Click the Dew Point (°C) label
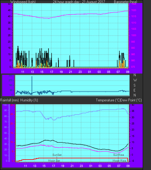151x170 pixels. pos(131,100)
